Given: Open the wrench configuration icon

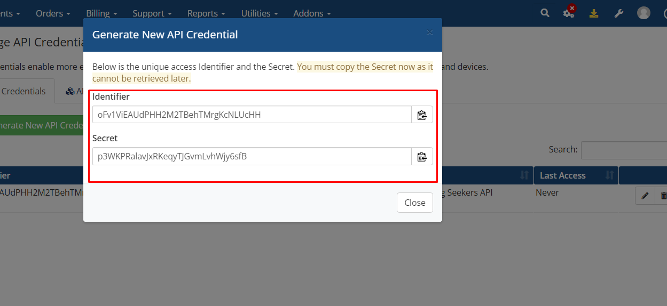Looking at the screenshot, I should (618, 13).
